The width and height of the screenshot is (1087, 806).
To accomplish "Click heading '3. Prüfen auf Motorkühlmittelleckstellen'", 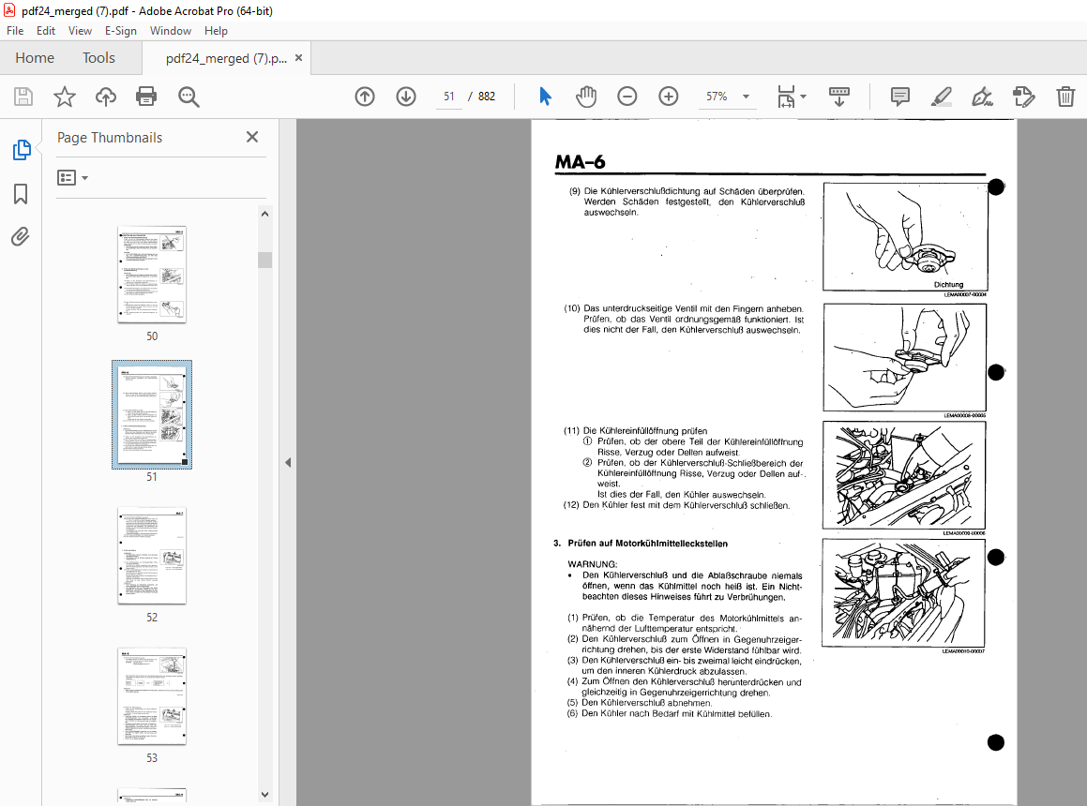I will [641, 544].
